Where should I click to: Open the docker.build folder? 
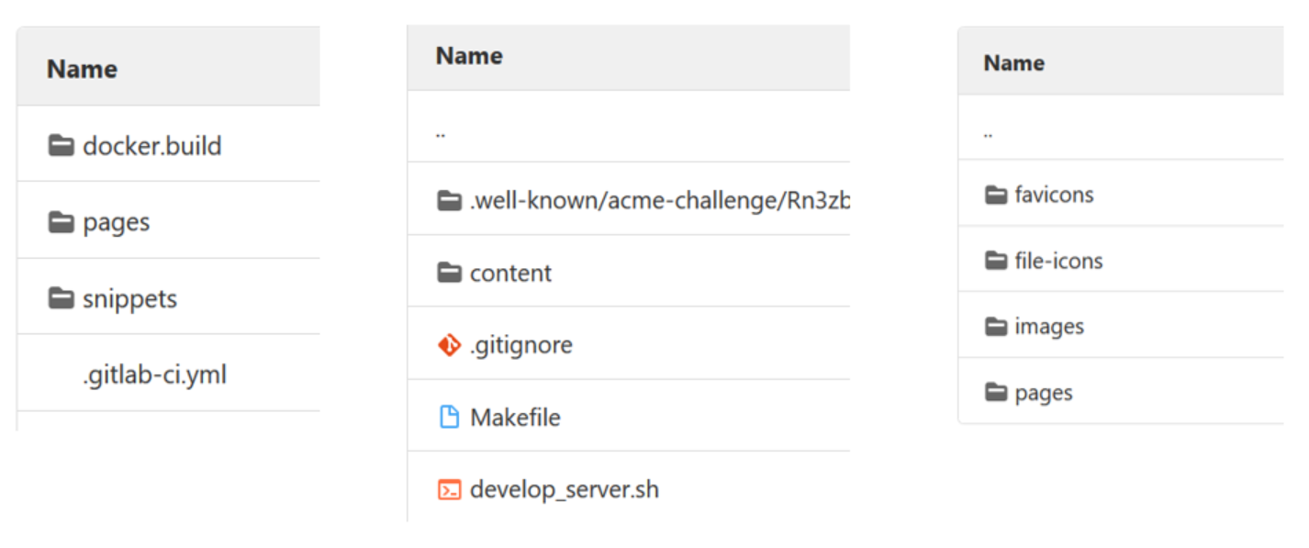pyautogui.click(x=152, y=145)
